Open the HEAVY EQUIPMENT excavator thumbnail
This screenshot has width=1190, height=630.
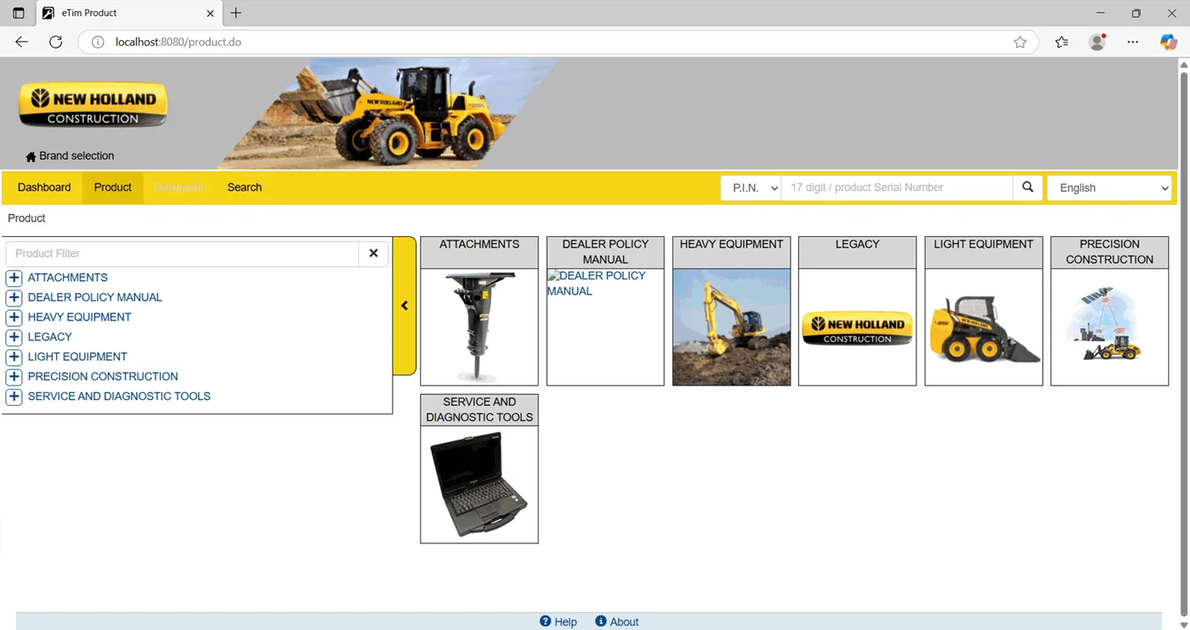pos(731,327)
